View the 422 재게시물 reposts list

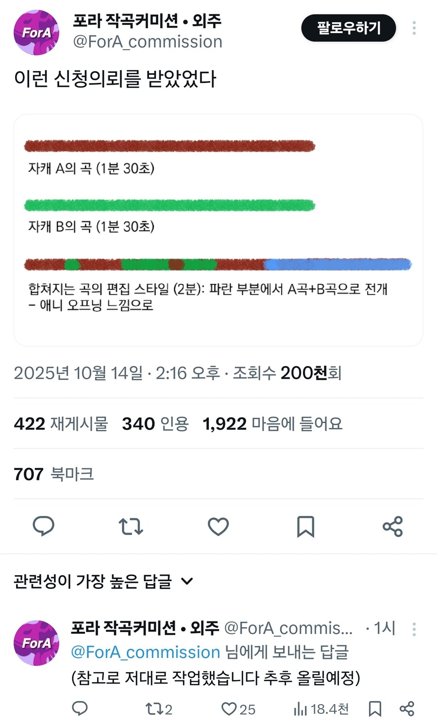(x=61, y=424)
